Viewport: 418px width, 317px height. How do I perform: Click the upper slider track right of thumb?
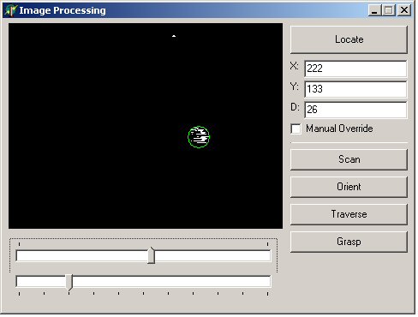click(x=212, y=255)
